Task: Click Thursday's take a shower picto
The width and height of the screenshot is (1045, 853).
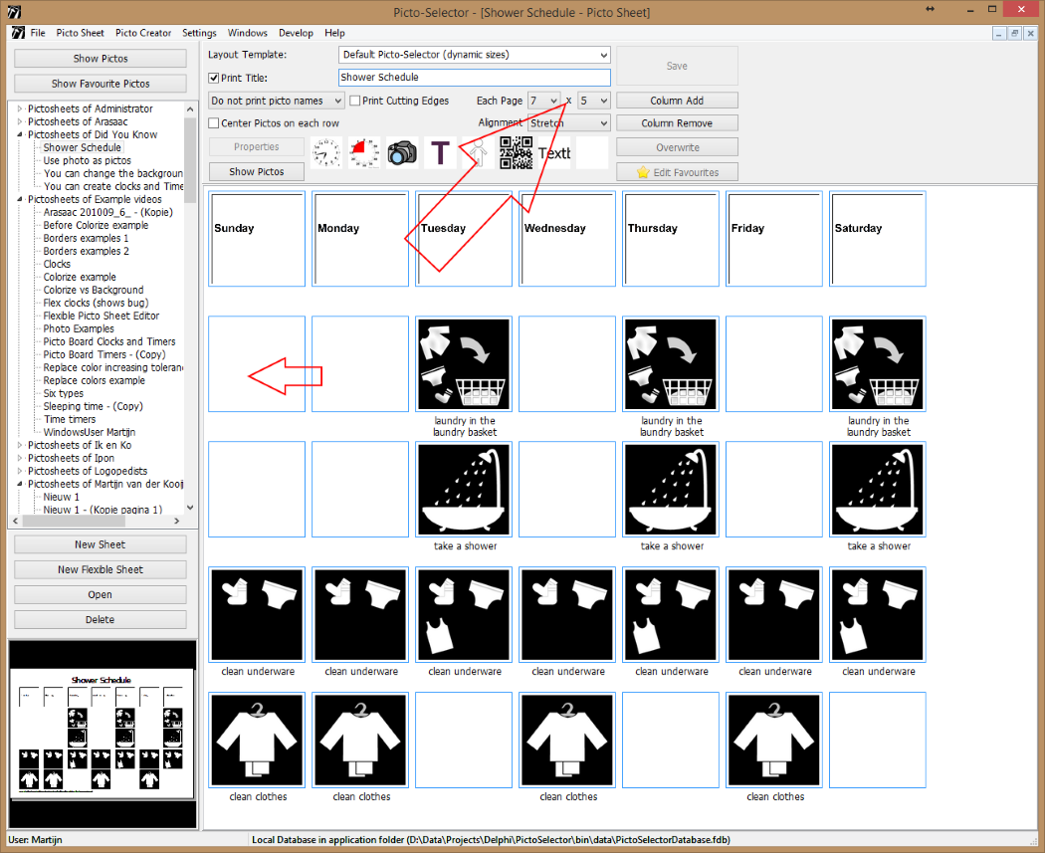Action: (671, 490)
